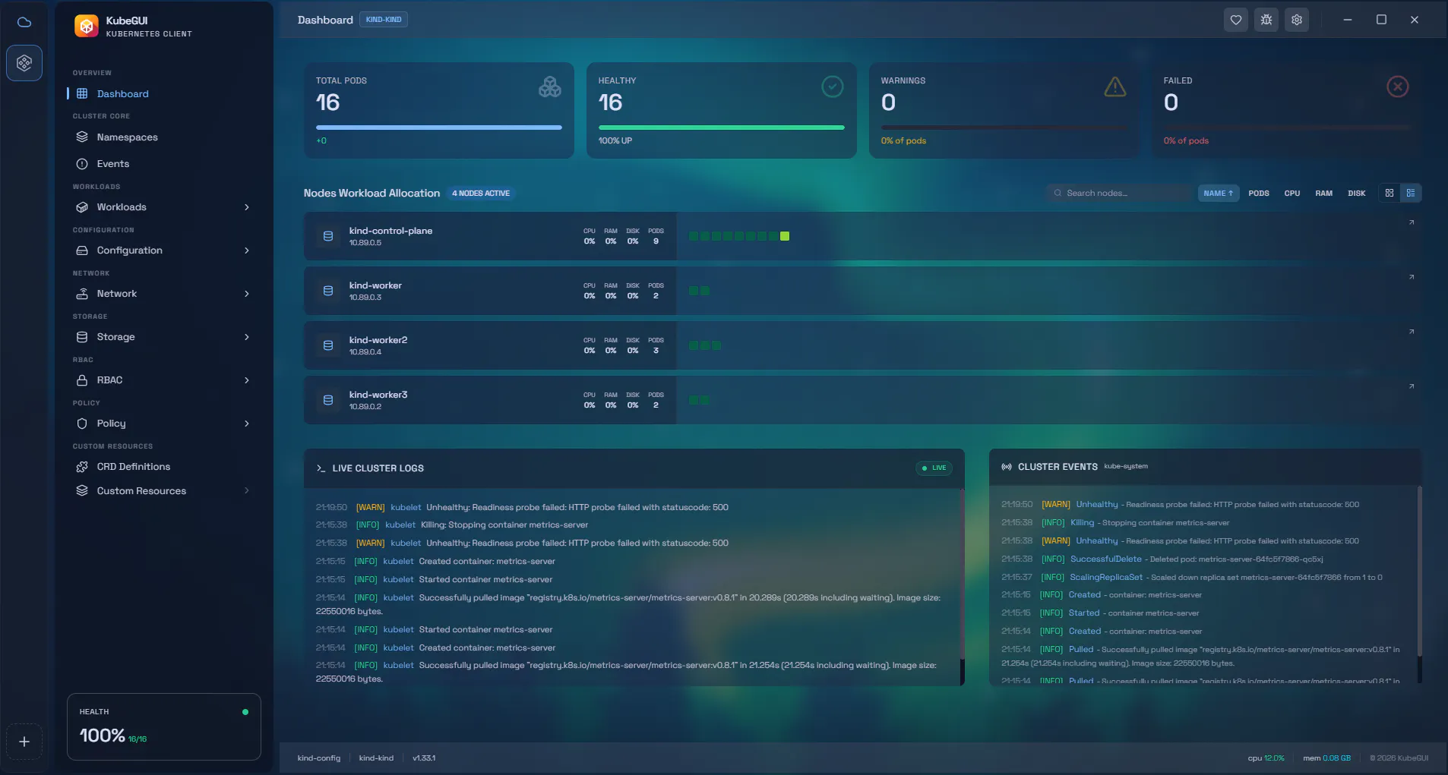
Task: Click the warnings triangle icon
Action: (1115, 87)
